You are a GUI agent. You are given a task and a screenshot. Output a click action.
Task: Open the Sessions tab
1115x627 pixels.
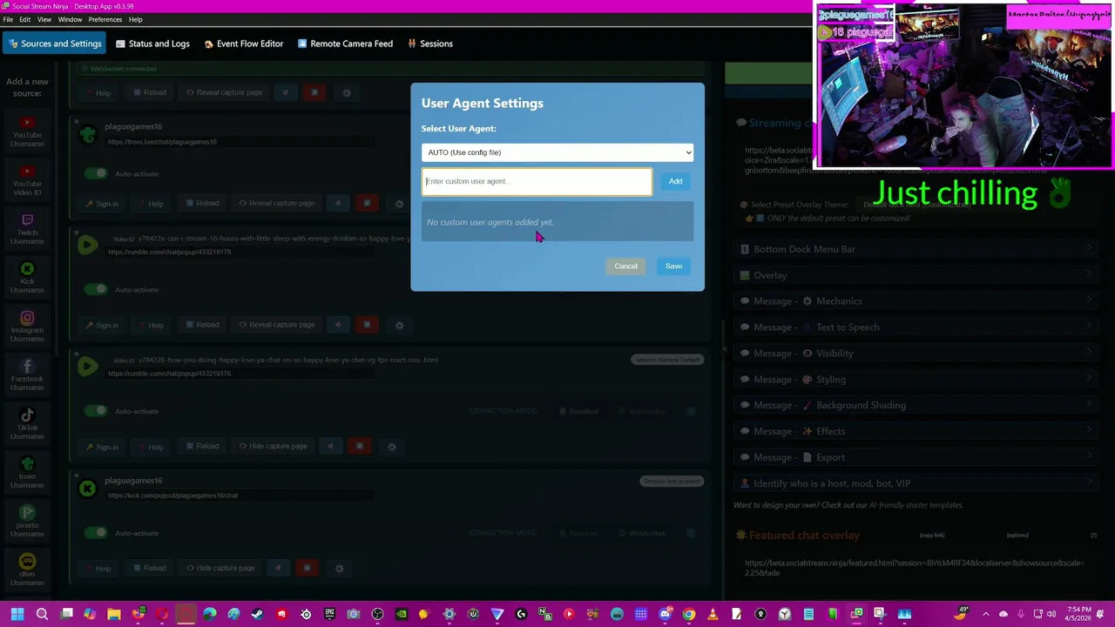[x=430, y=44]
